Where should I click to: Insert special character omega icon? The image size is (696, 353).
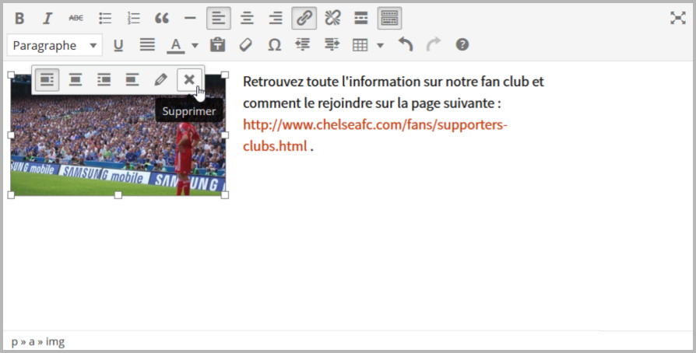click(275, 45)
